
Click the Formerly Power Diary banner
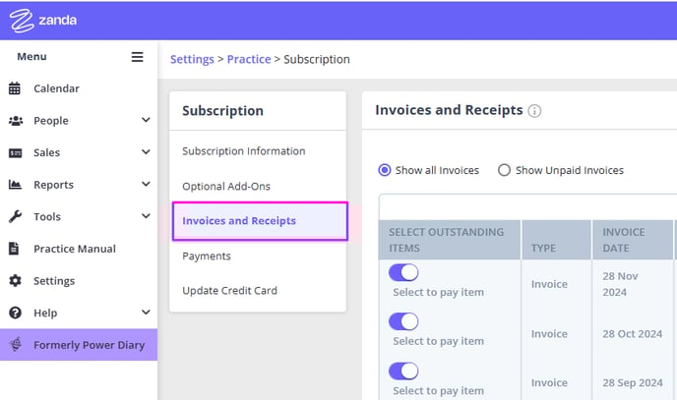[x=79, y=345]
